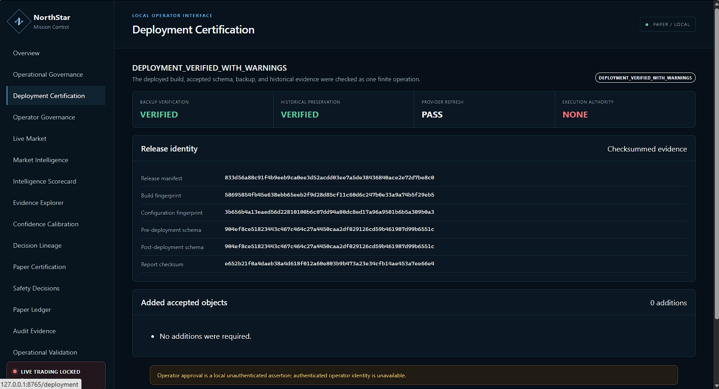The height and width of the screenshot is (389, 719).
Task: Open the Overview page
Action: (56, 53)
